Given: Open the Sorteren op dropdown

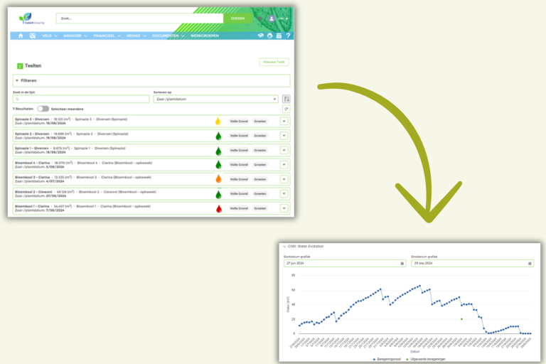Looking at the screenshot, I should click(x=216, y=99).
